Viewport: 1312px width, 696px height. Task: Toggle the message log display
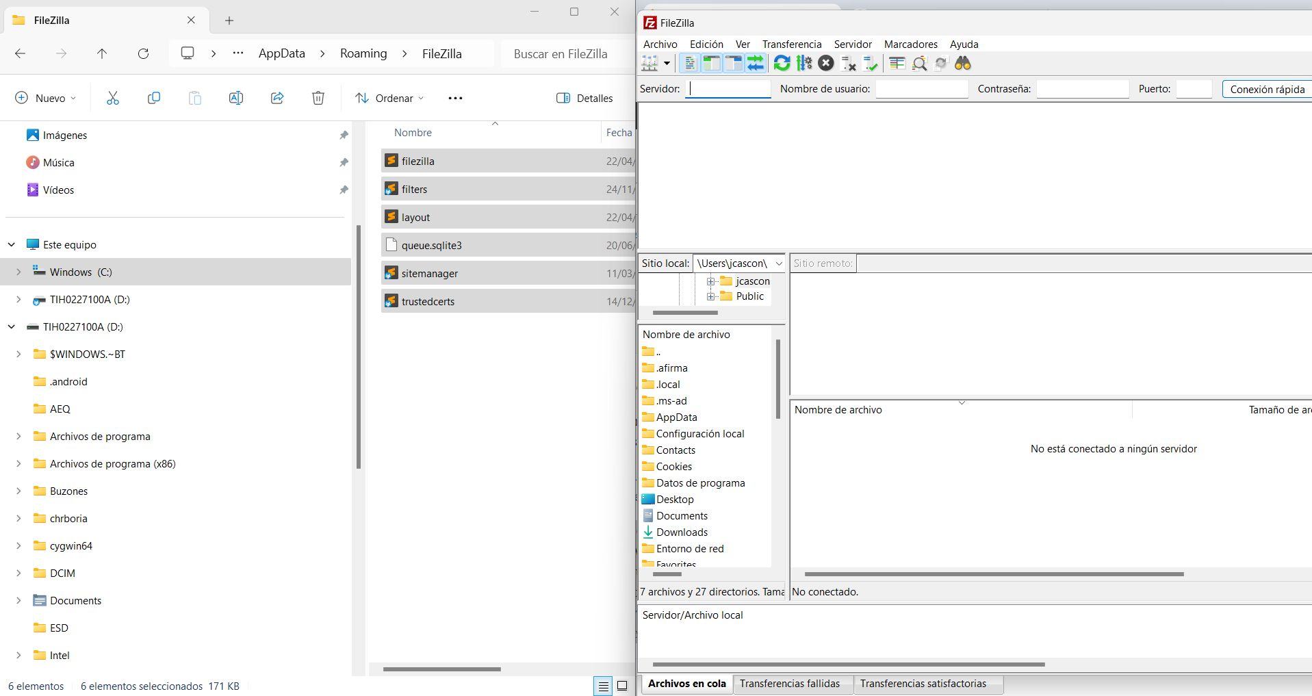(690, 64)
